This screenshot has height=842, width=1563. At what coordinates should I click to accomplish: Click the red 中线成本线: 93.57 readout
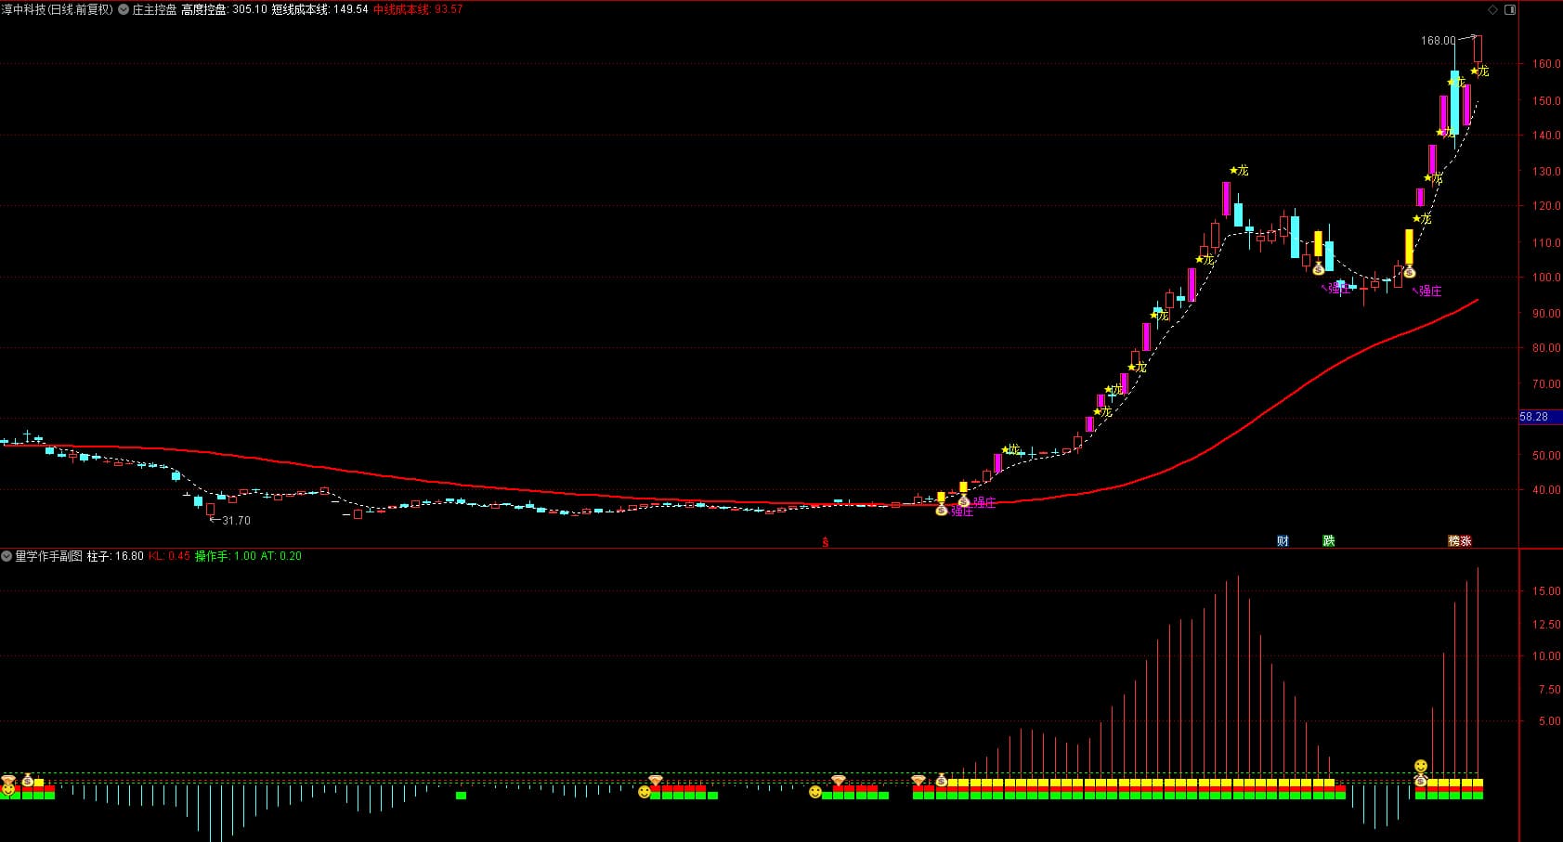[418, 9]
